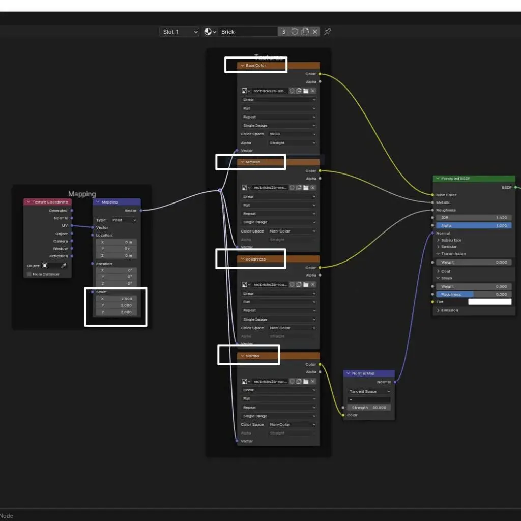Open Single Image dropdown in Metallic node
The height and width of the screenshot is (521, 521).
coord(278,222)
